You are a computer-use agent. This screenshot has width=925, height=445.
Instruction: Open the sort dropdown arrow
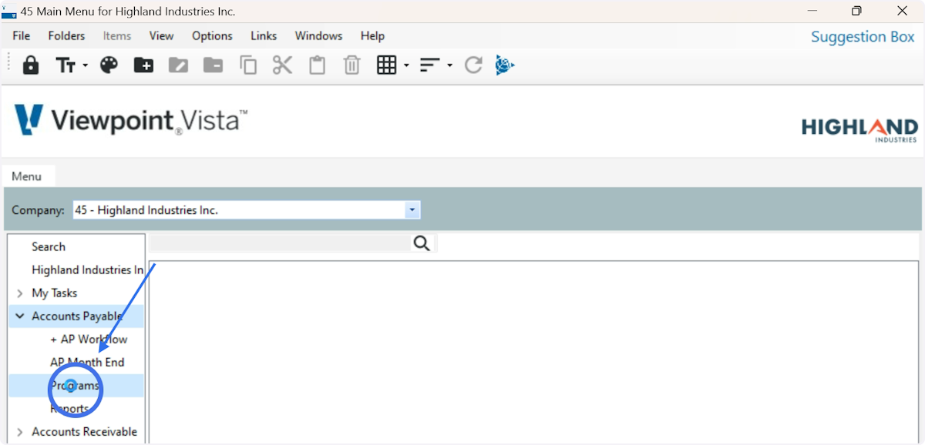coord(449,66)
